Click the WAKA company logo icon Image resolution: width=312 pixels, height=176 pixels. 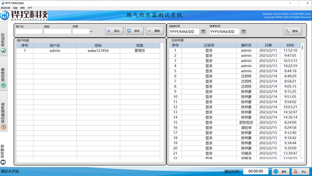[5, 16]
